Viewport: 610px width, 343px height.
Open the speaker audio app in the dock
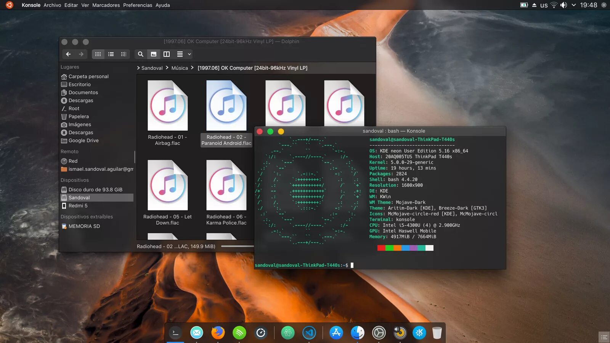point(400,333)
